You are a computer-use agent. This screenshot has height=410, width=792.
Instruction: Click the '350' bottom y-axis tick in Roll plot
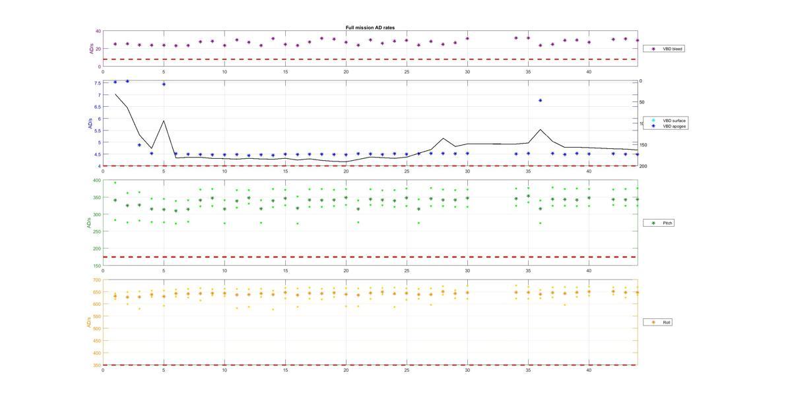tap(97, 365)
